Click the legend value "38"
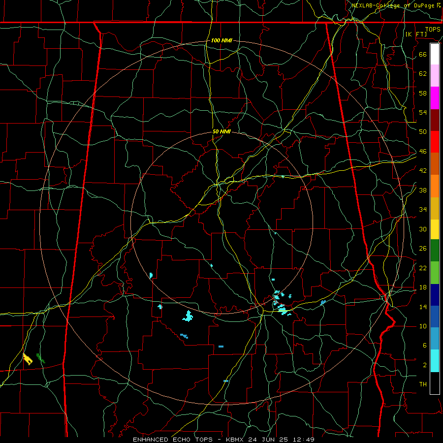443x443 pixels. pyautogui.click(x=423, y=190)
